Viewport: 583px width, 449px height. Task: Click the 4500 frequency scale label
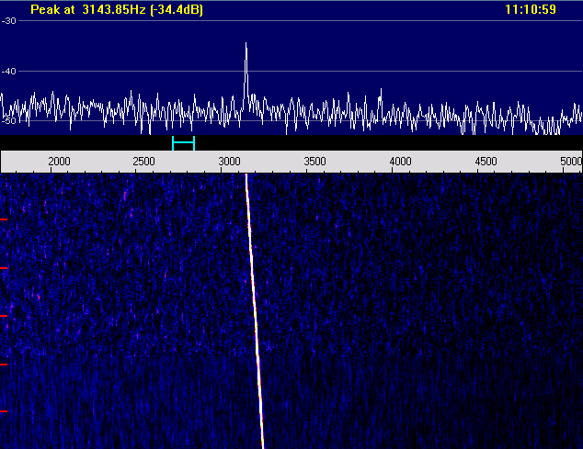[486, 162]
